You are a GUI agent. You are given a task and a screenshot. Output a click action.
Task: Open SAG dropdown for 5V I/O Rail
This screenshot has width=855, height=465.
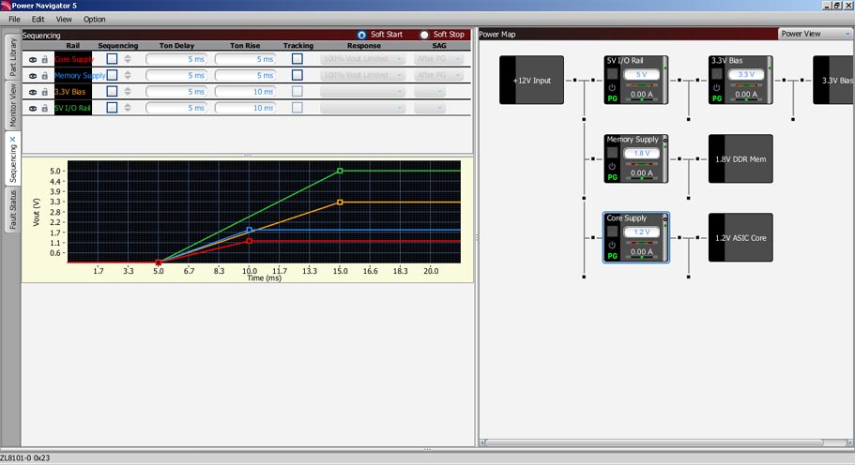coord(430,108)
